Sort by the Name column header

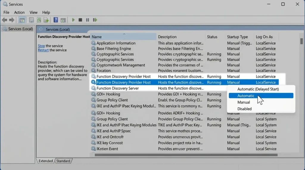(x=123, y=37)
